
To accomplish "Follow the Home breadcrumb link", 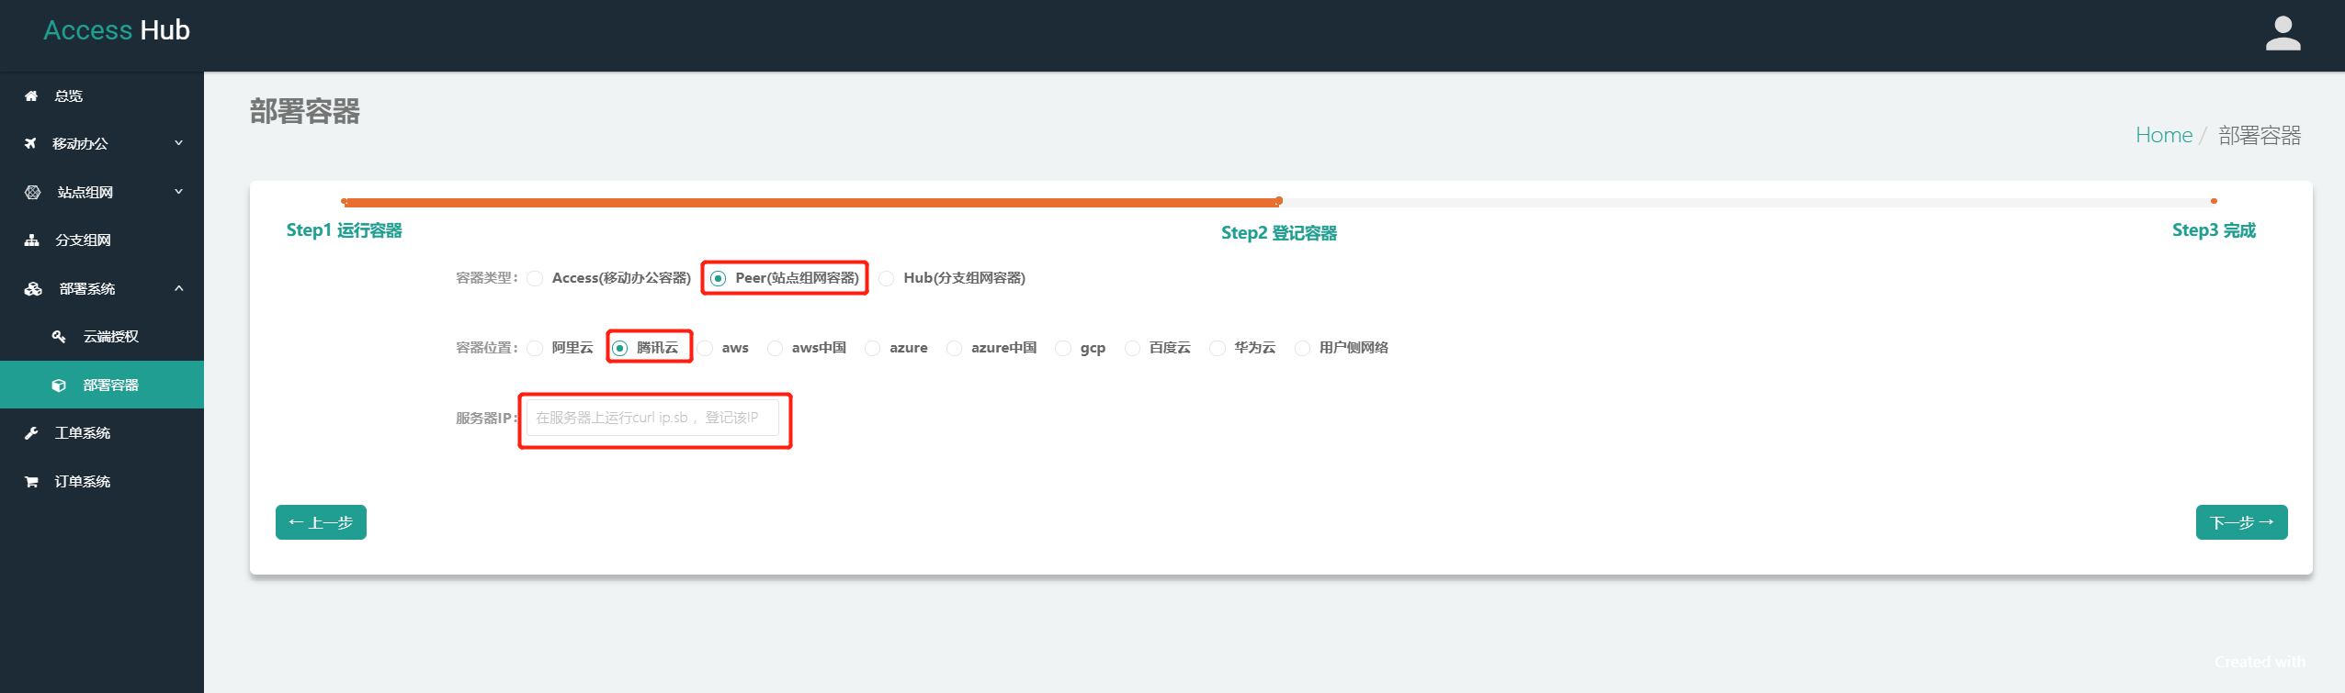I will [2164, 135].
